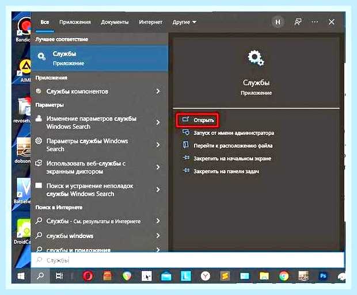Click the dobson desktop icon
This screenshot has width=357, height=295.
23,151
